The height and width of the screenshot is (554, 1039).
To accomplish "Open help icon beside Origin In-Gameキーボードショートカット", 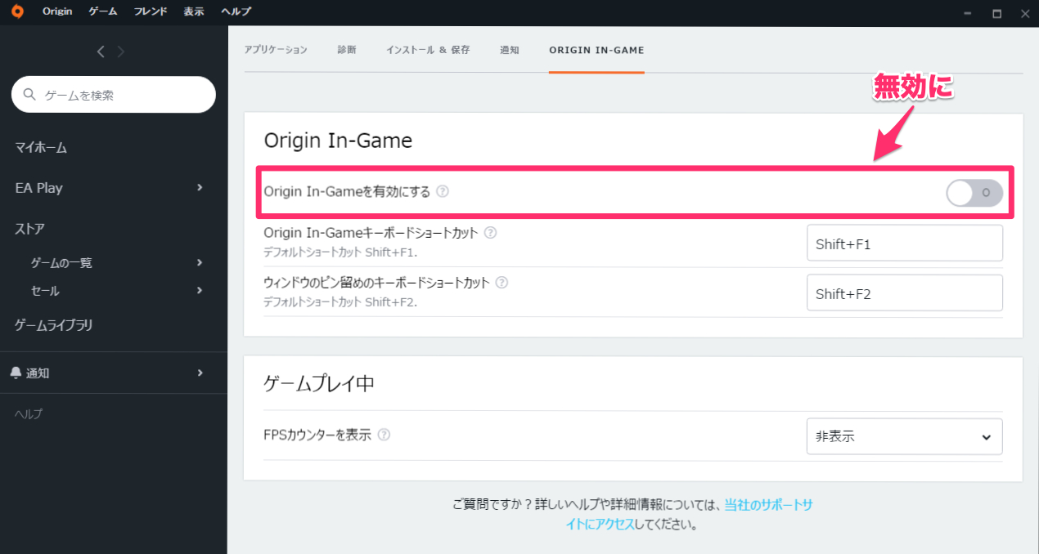I will (x=490, y=233).
